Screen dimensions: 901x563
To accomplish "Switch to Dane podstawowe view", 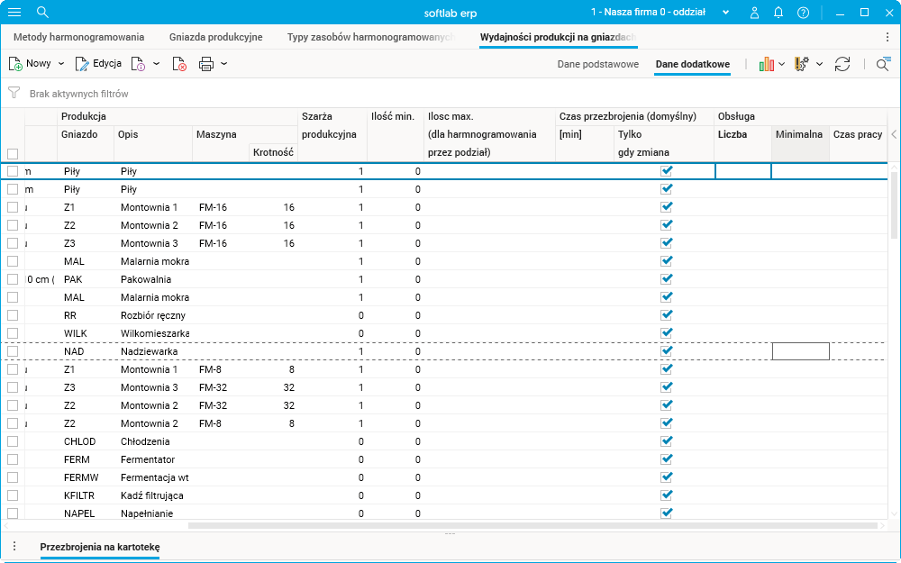I will click(x=597, y=64).
